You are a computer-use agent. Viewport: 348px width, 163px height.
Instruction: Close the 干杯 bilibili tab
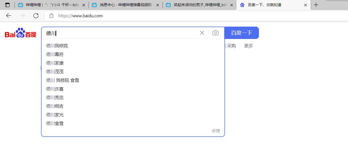point(84,5)
